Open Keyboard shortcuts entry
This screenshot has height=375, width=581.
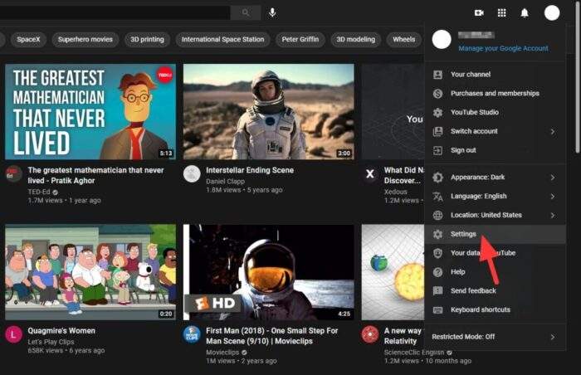tap(495, 309)
